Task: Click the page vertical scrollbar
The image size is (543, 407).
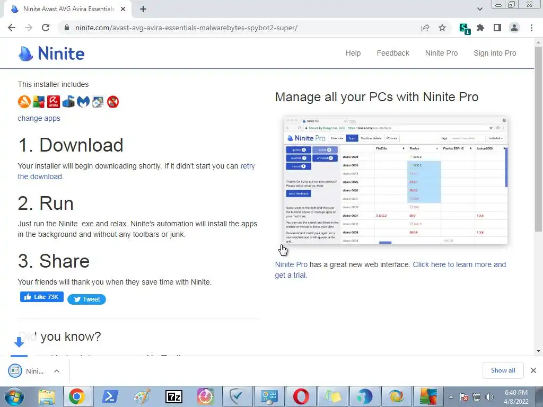Action: click(x=538, y=138)
